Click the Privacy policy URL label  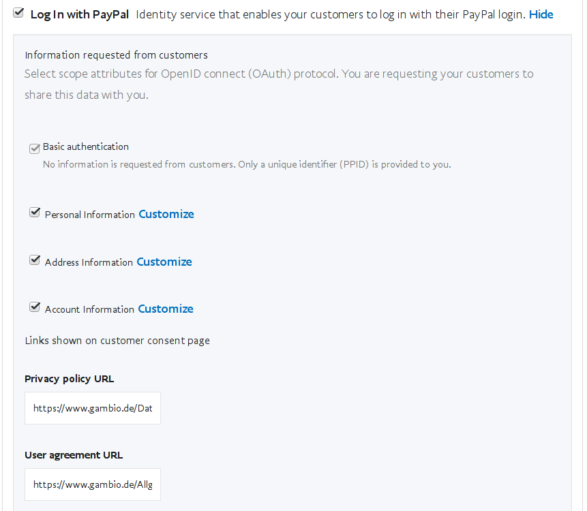pos(69,379)
